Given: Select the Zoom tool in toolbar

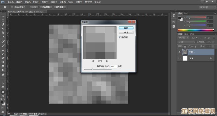Looking at the screenshot, I should click(3, 96).
